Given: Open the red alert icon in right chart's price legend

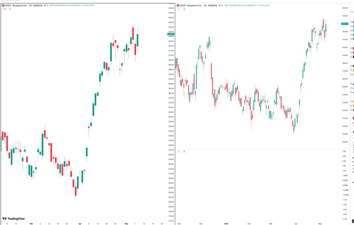Looking at the screenshot, I should click(184, 9).
